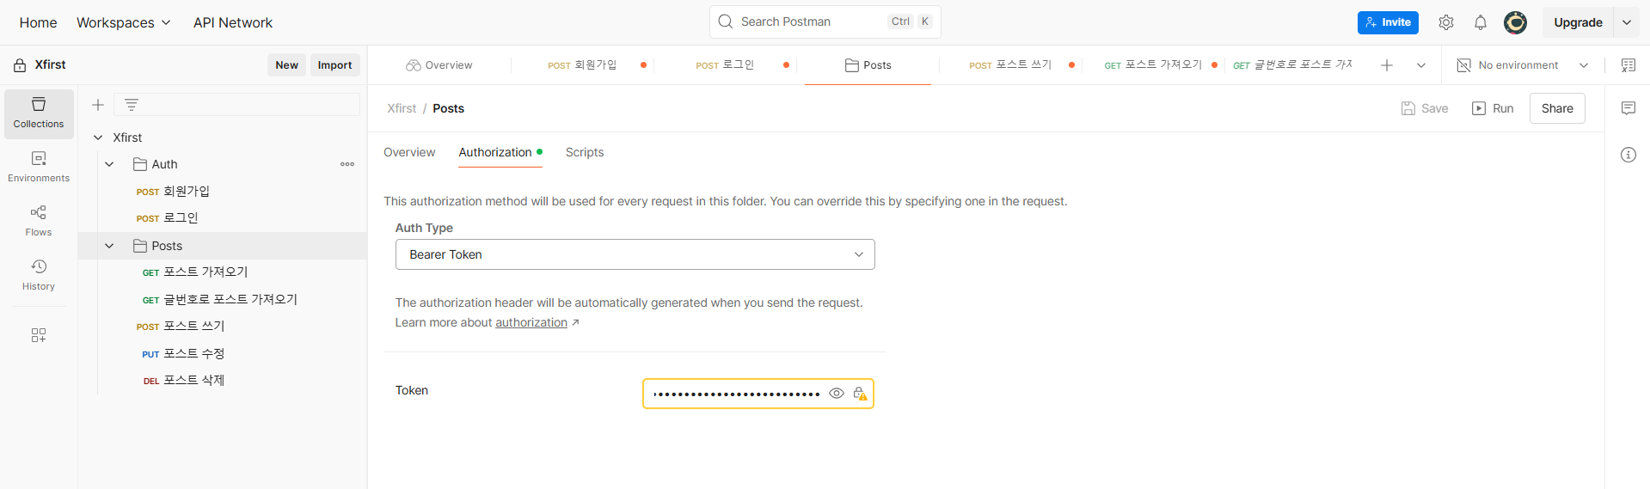
Task: Switch to the Scripts sub-tab
Action: pyautogui.click(x=585, y=152)
